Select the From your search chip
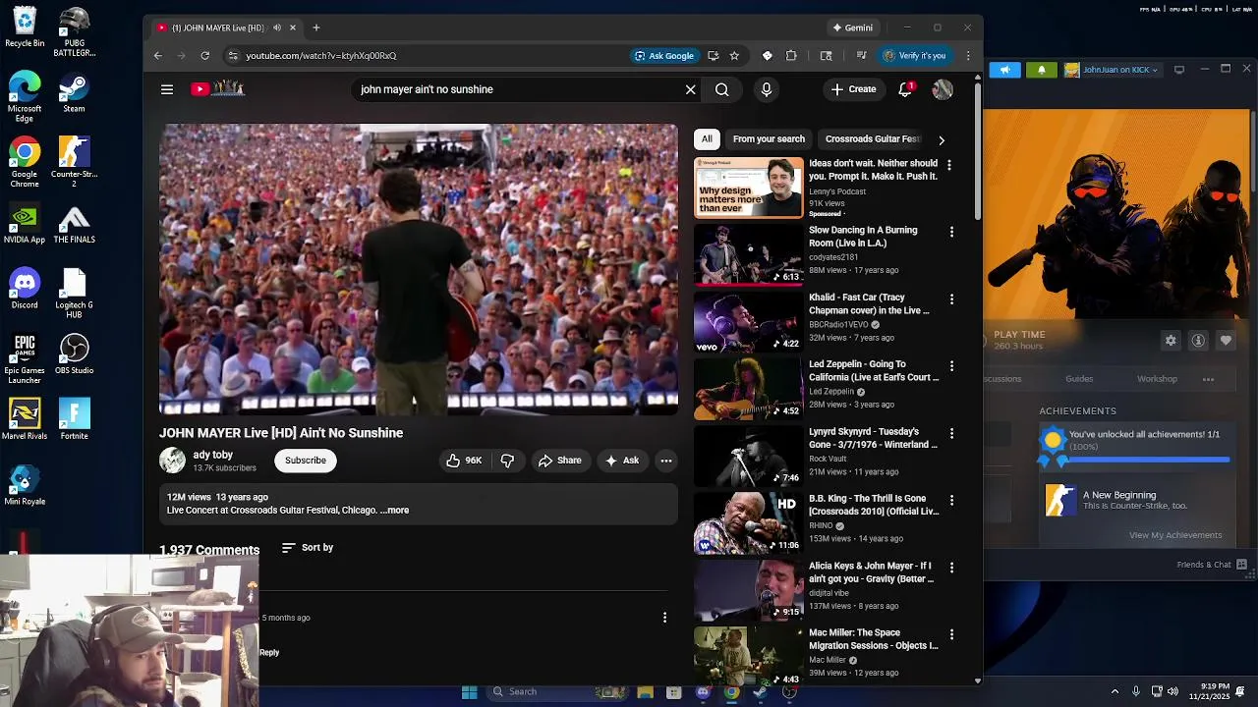1258x707 pixels. pos(769,139)
